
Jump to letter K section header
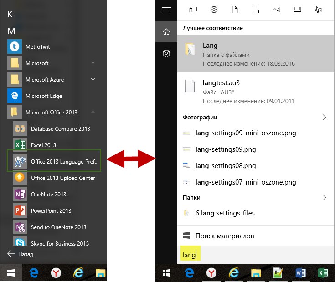coord(10,14)
